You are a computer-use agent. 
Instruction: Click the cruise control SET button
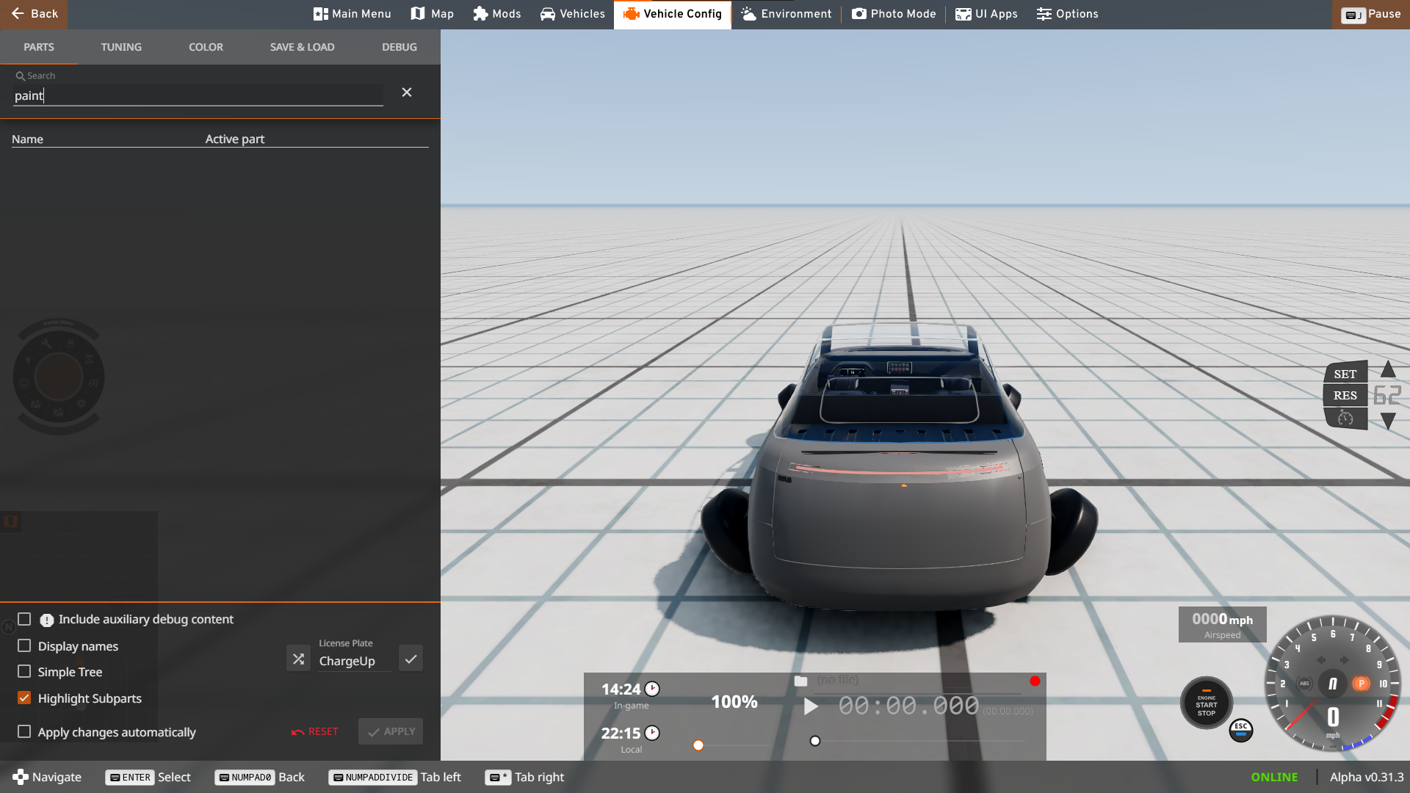click(1345, 373)
